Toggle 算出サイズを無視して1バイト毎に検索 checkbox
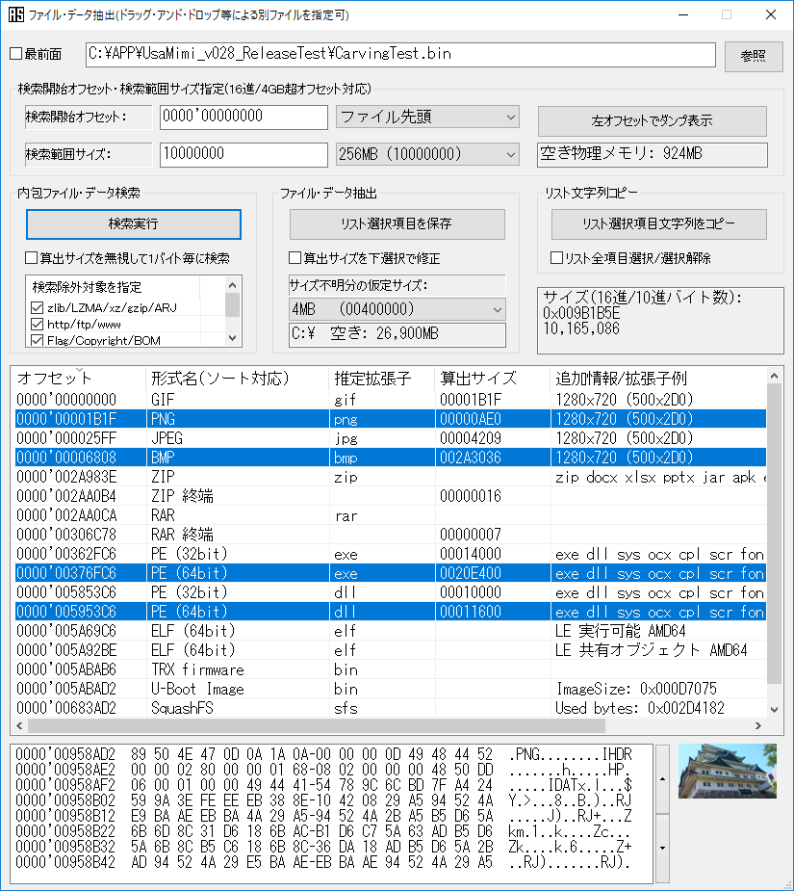 tap(31, 258)
